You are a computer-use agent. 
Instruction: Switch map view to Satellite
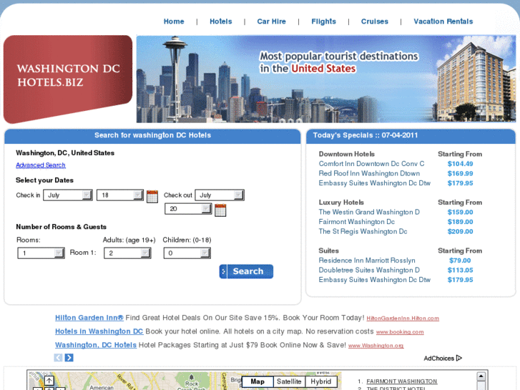tap(289, 381)
